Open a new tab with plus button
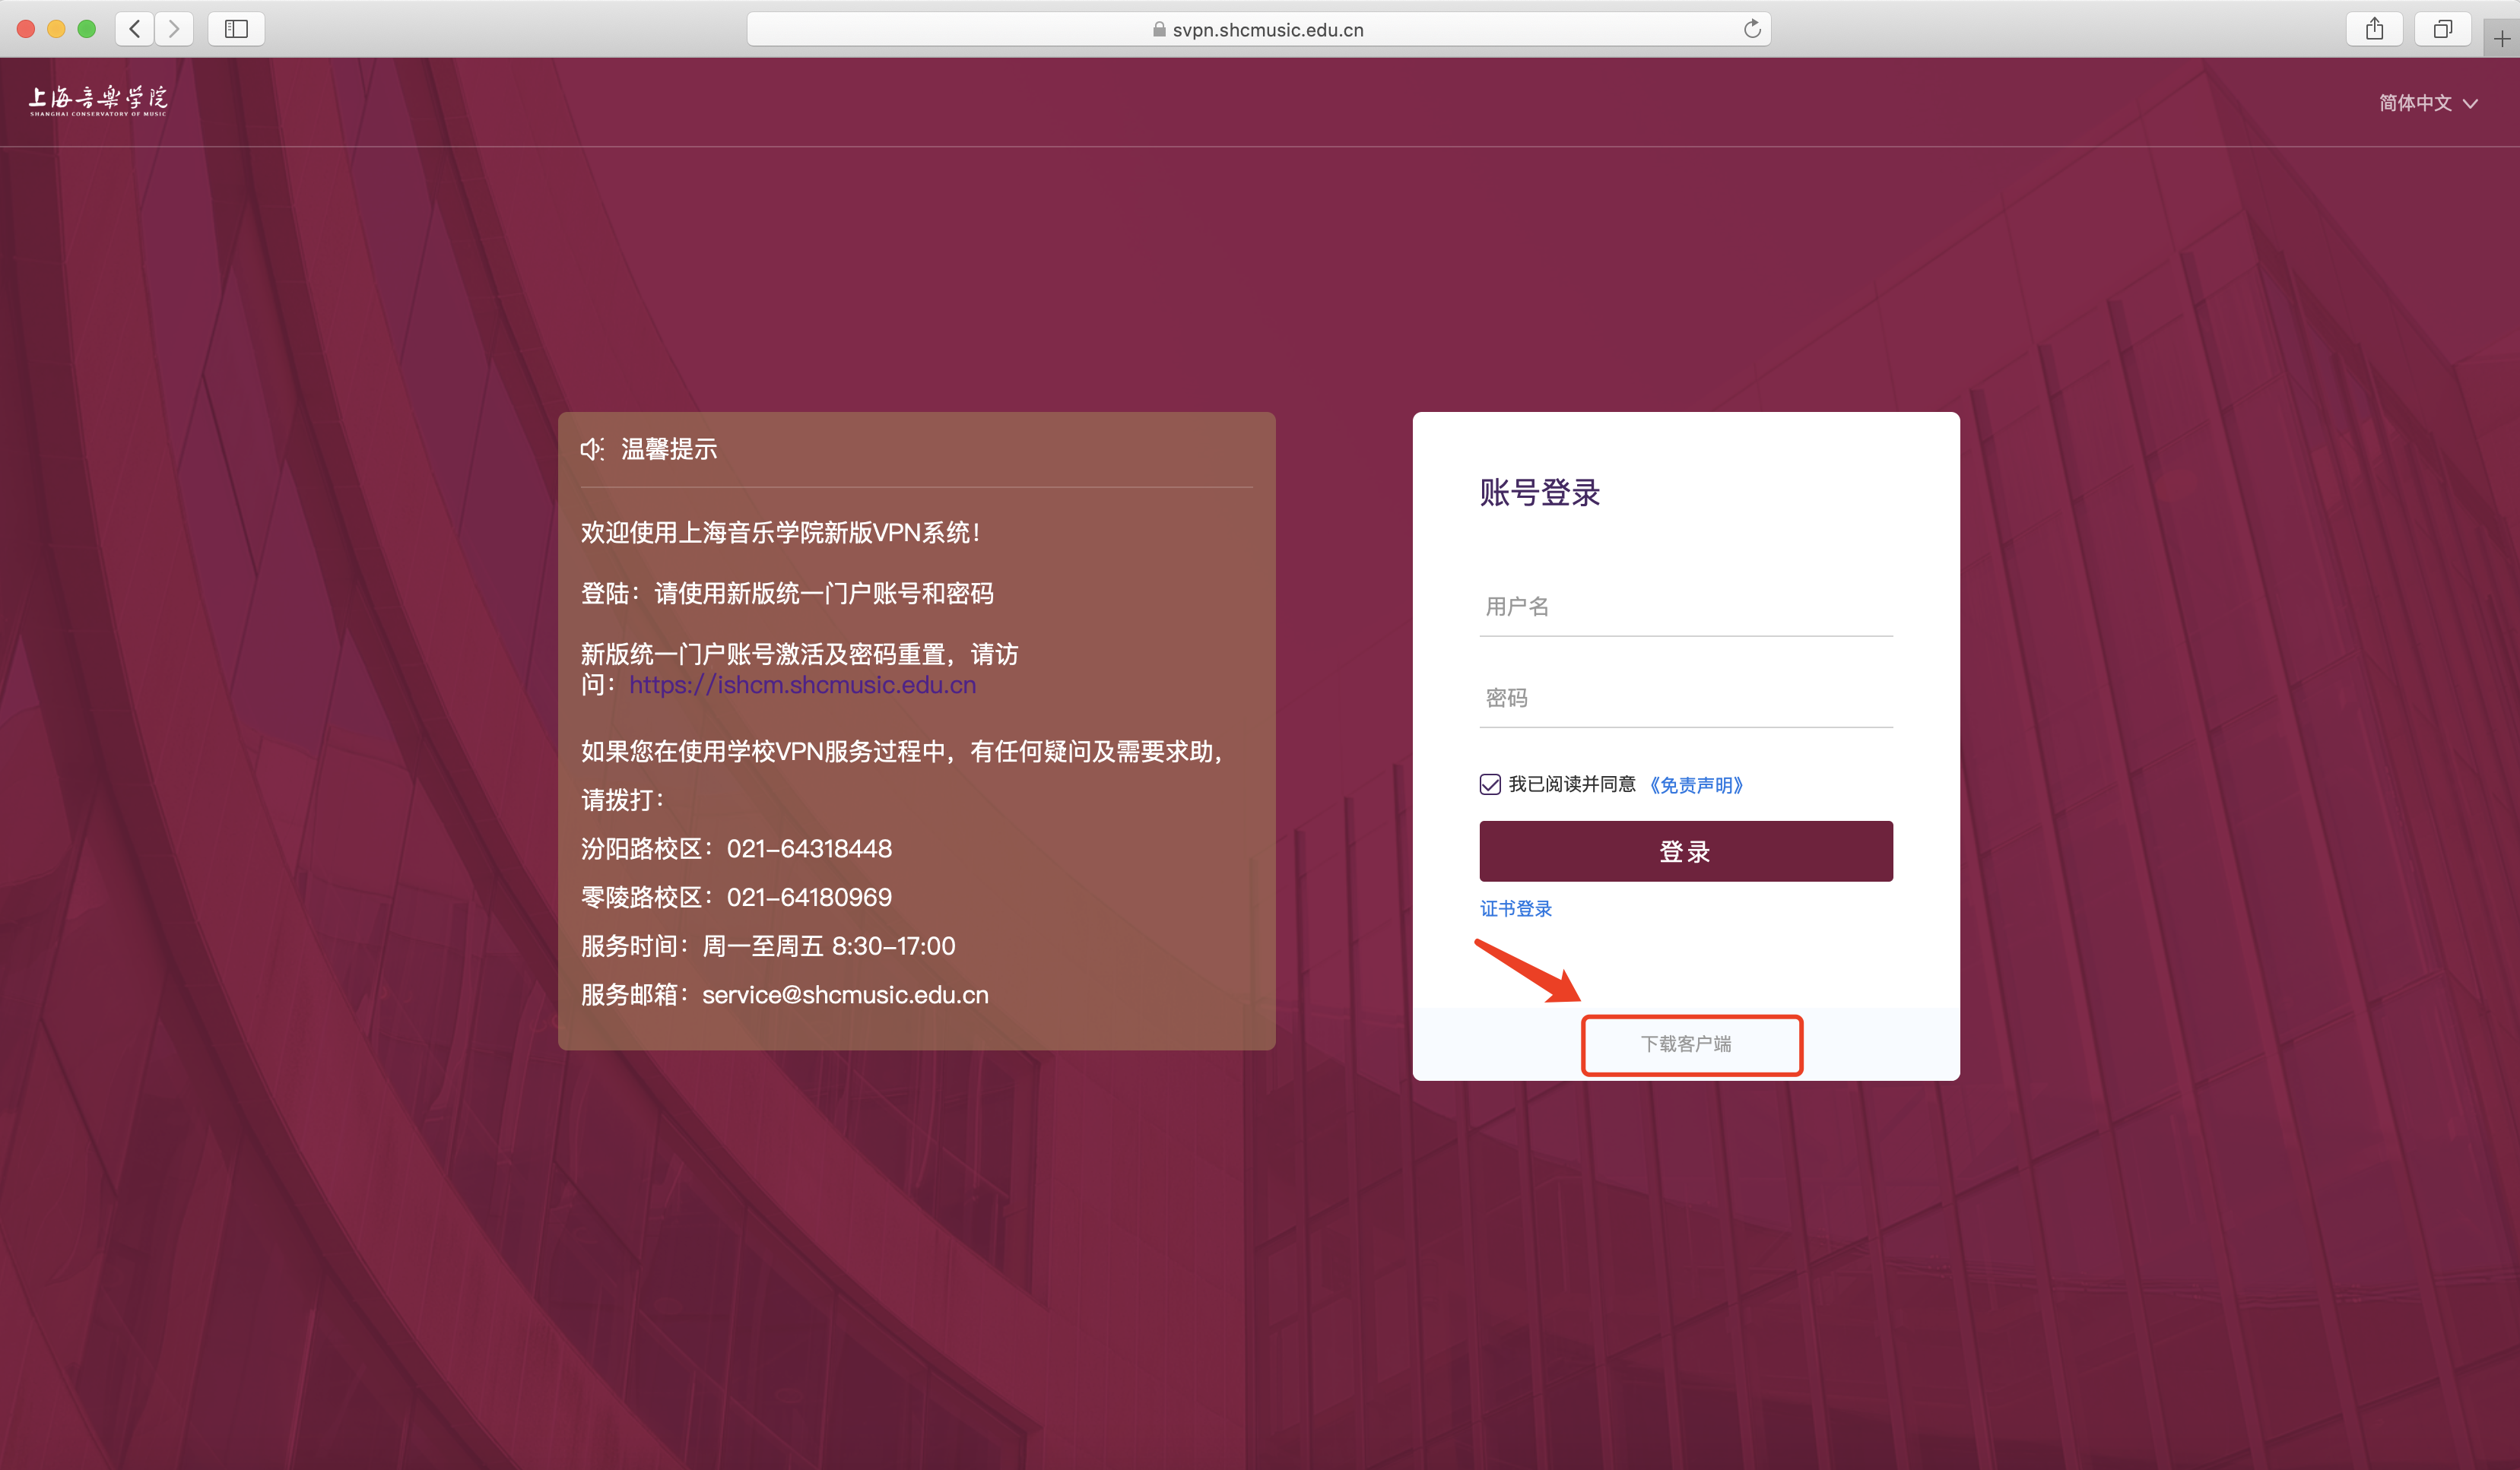The height and width of the screenshot is (1470, 2520). [x=2501, y=39]
